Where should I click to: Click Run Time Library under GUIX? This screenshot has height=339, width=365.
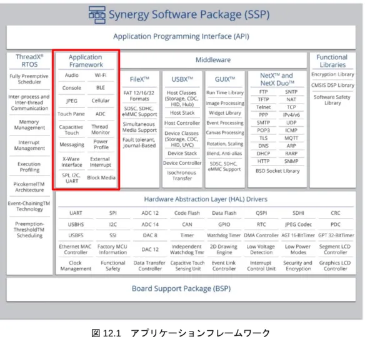(225, 92)
